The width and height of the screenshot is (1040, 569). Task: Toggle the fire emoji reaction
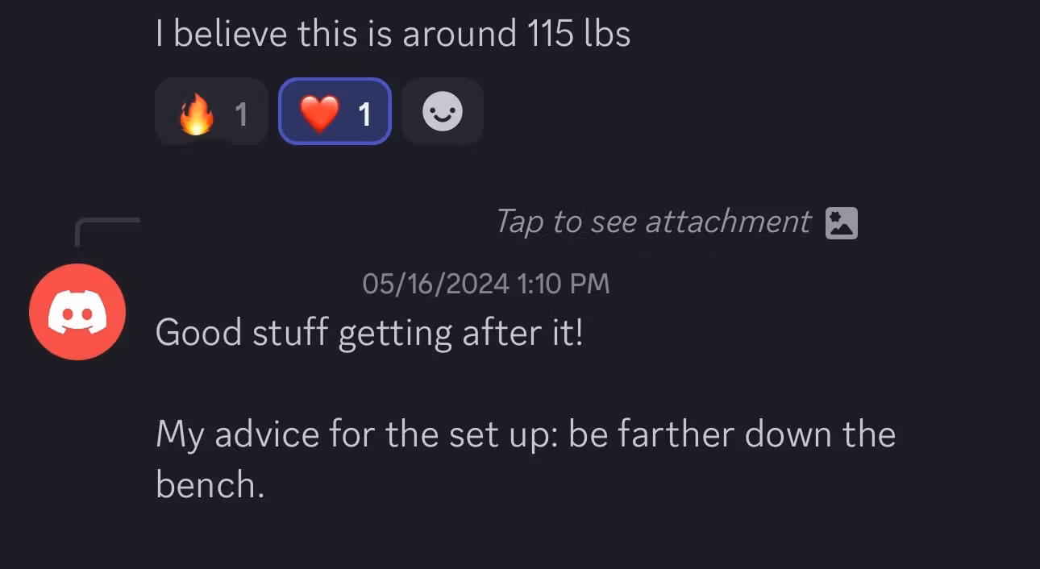210,112
